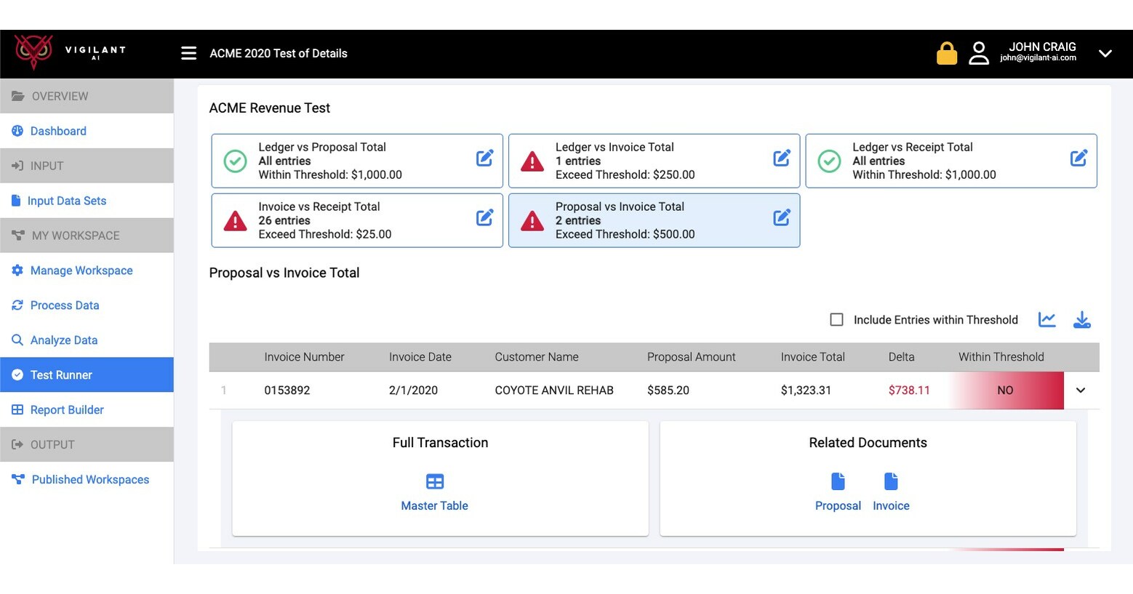Open the hamburger menu beside ACME 2020 Test of Details

[x=188, y=52]
